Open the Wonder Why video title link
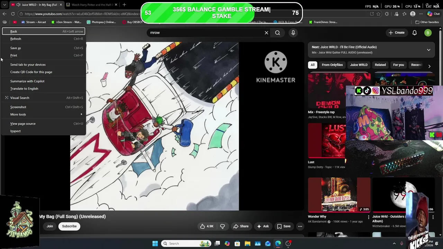Screen dimensions: 443x249 [x=317, y=216]
